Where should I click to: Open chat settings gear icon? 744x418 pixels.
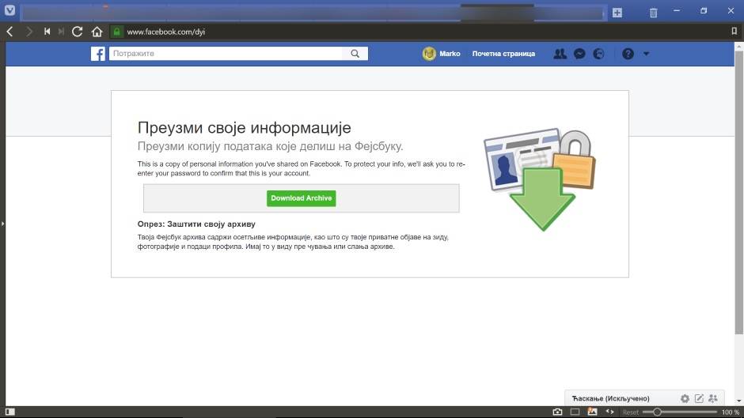click(685, 398)
